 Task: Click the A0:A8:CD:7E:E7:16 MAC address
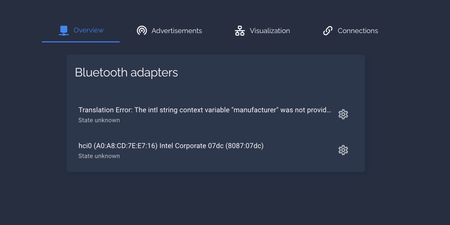(125, 146)
